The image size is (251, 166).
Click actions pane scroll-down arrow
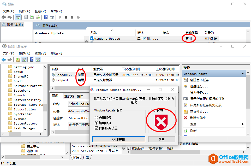click(248, 134)
